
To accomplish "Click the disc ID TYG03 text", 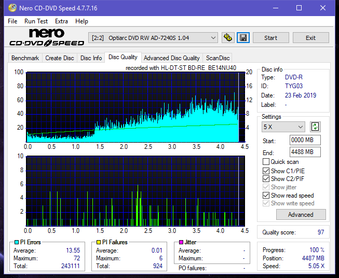I will [x=294, y=86].
